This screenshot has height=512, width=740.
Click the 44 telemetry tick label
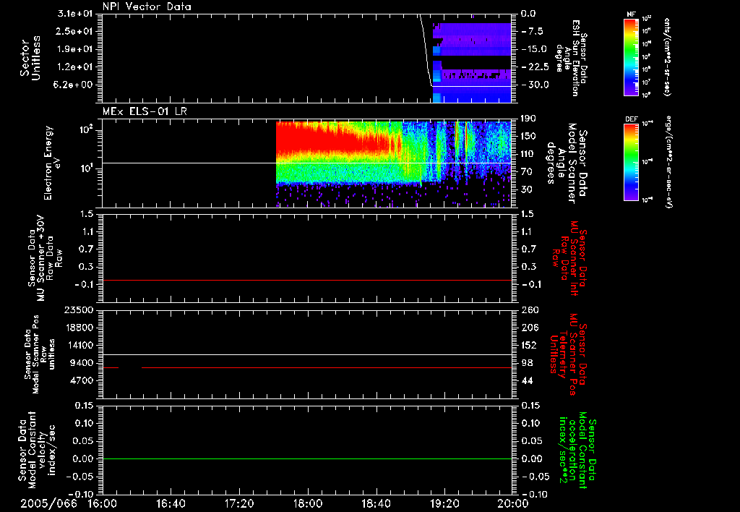(x=527, y=380)
